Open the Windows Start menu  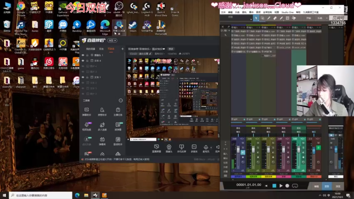pyautogui.click(x=4, y=195)
